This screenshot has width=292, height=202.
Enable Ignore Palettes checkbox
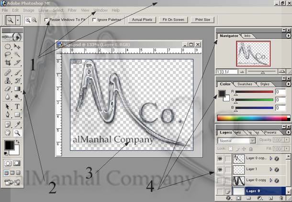pos(94,20)
